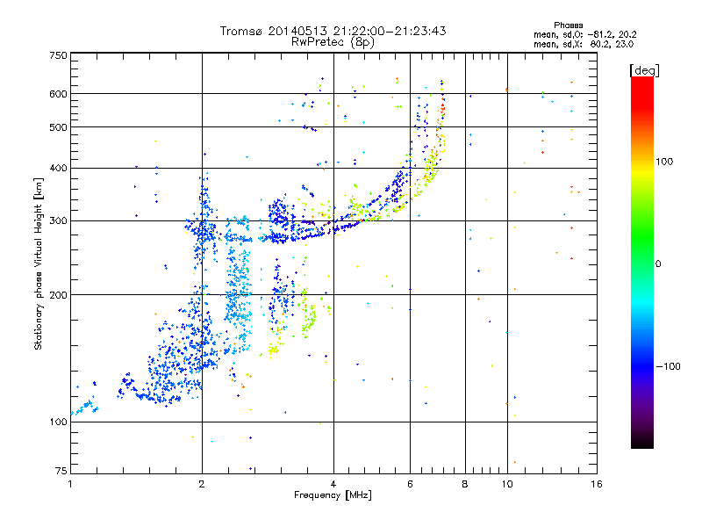Click the y-axis tick label '600'
The image size is (702, 527).
58,94
